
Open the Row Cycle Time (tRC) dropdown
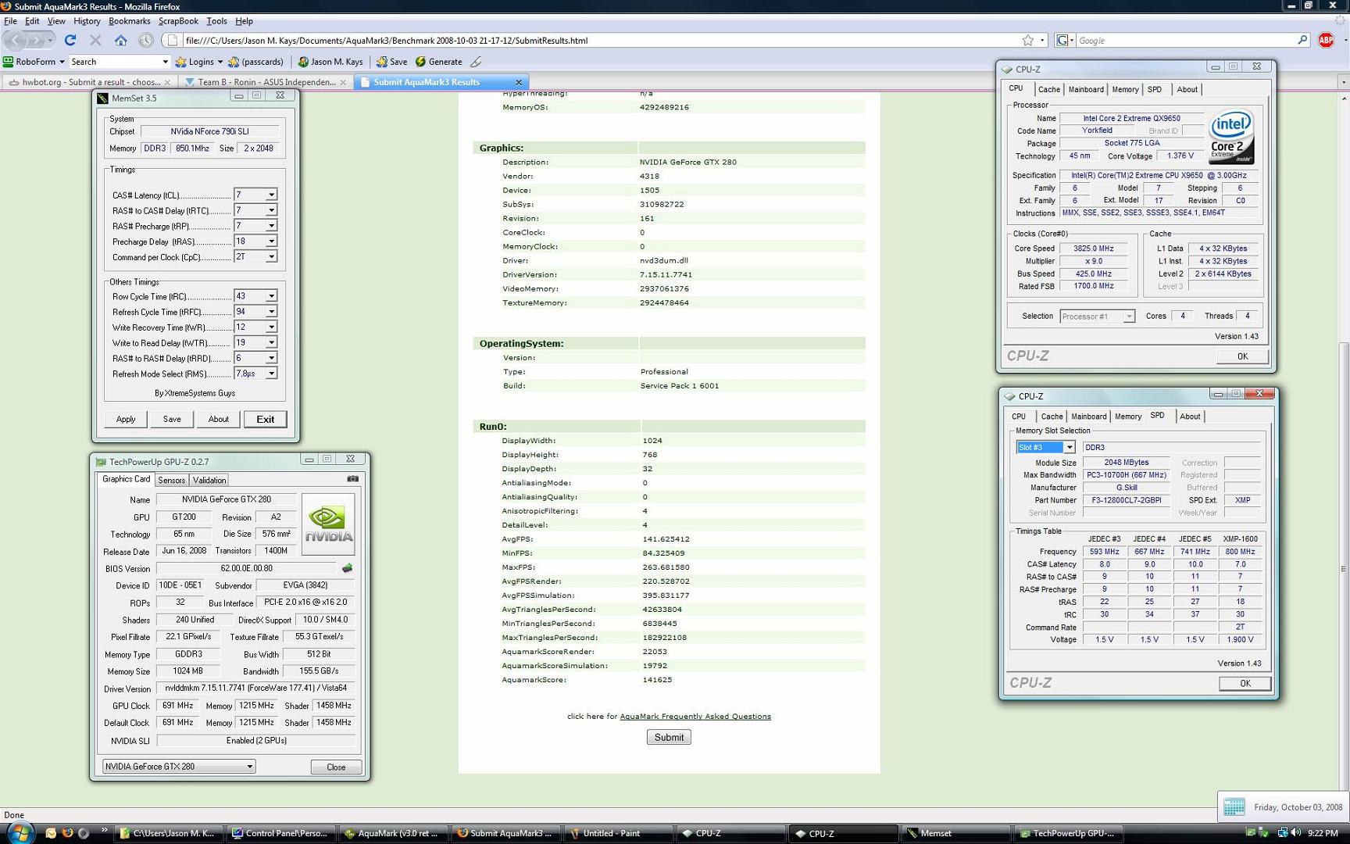click(x=271, y=296)
